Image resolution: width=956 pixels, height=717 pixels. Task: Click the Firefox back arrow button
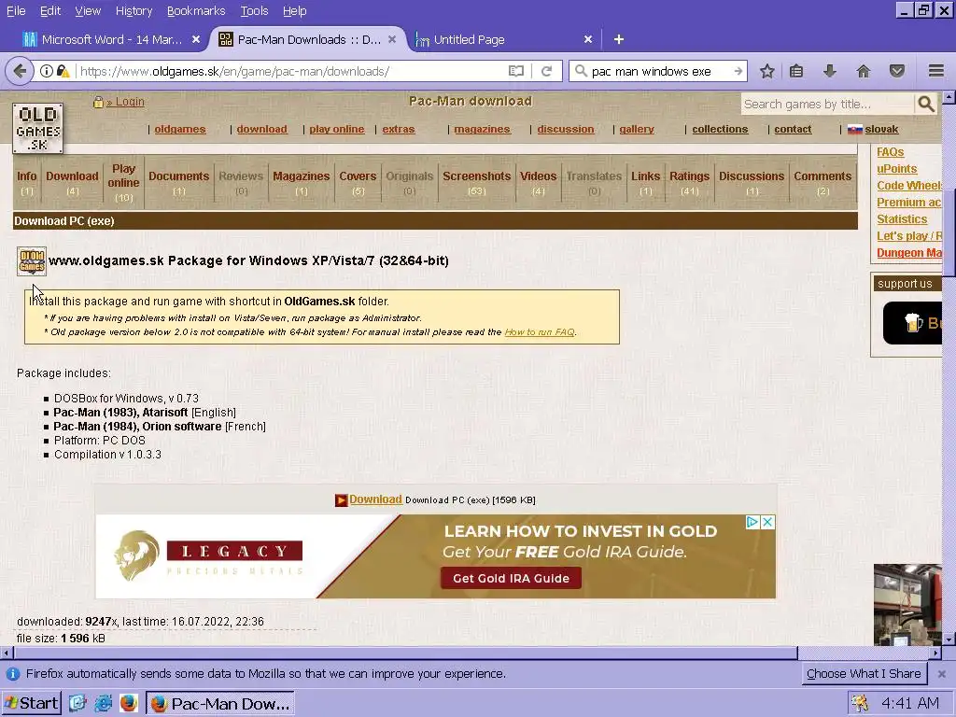point(20,71)
